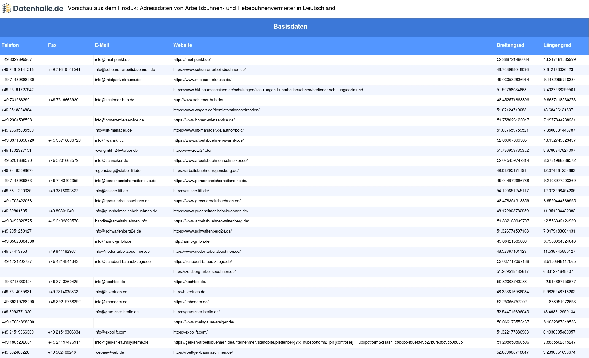Viewport: 589px width, 358px height.
Task: Open the https://miet-punkt.de/ website cell
Action: [192, 60]
